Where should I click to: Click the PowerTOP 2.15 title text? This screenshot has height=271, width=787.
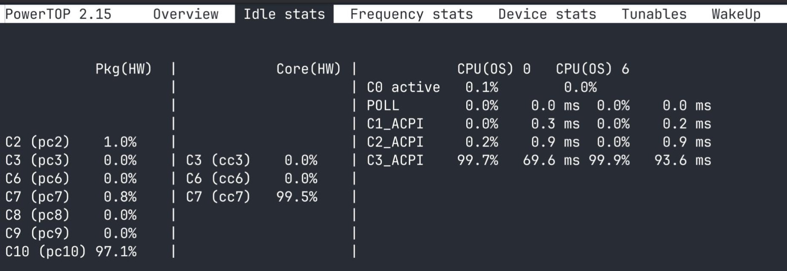point(58,14)
